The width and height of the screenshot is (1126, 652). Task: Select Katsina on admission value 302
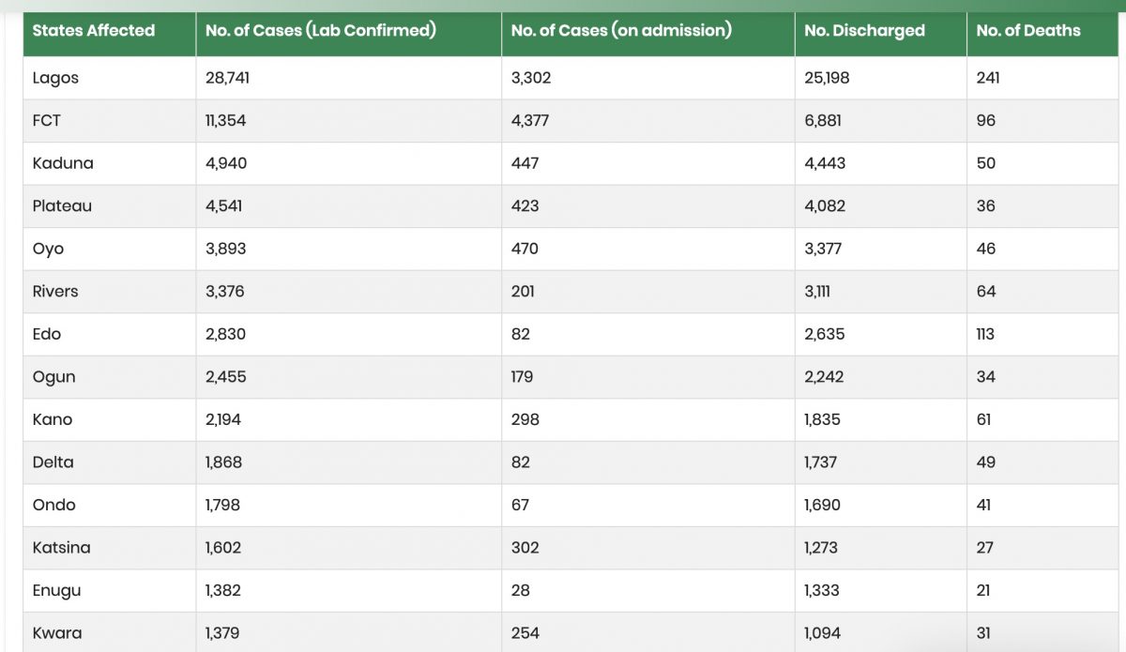[525, 548]
